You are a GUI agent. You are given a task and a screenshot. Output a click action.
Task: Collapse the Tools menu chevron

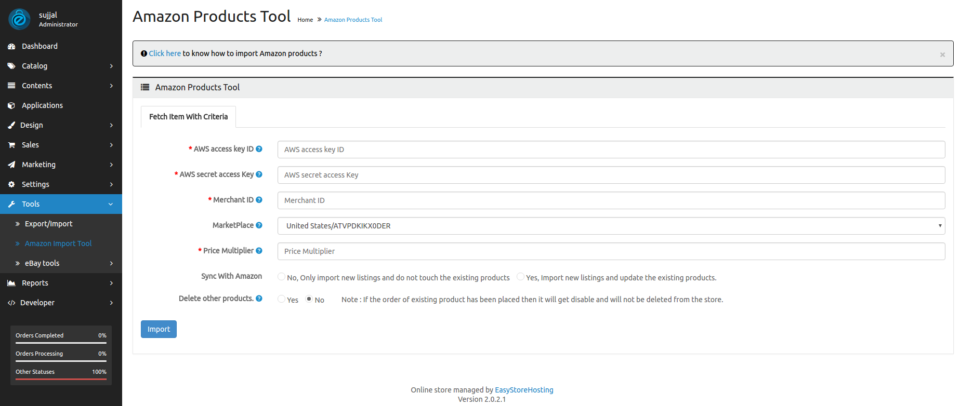pyautogui.click(x=111, y=204)
